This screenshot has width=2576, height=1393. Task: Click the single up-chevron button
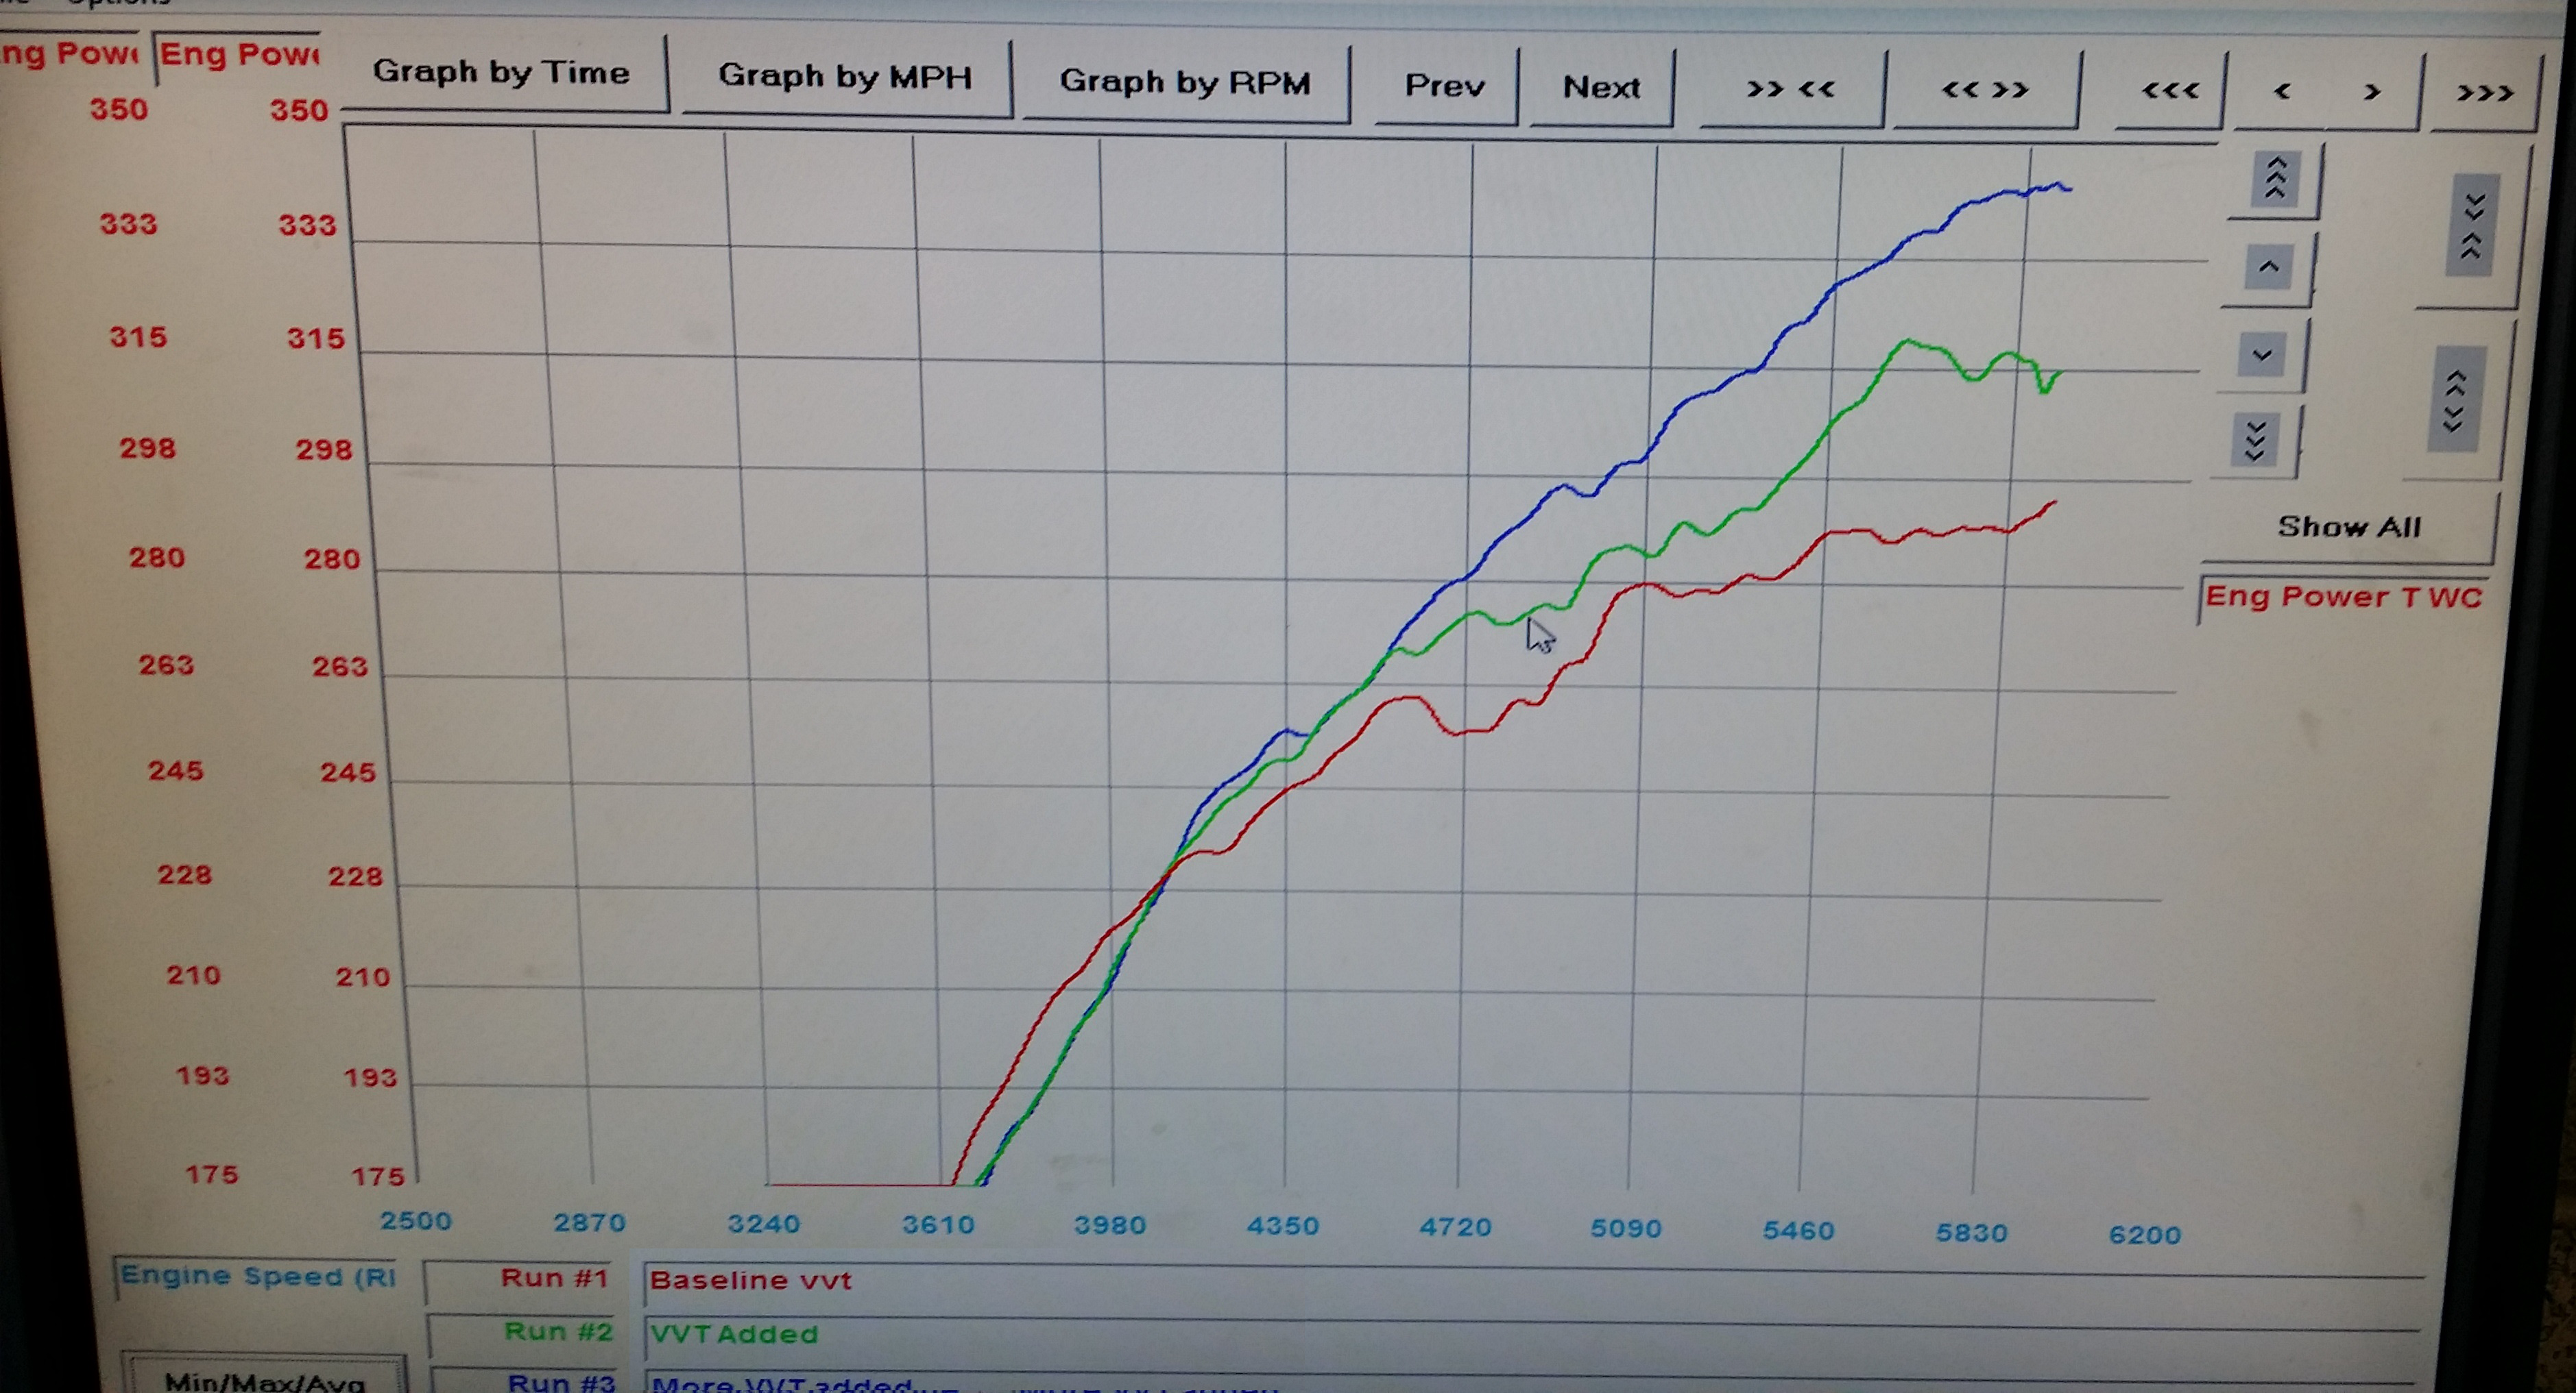[x=2268, y=268]
